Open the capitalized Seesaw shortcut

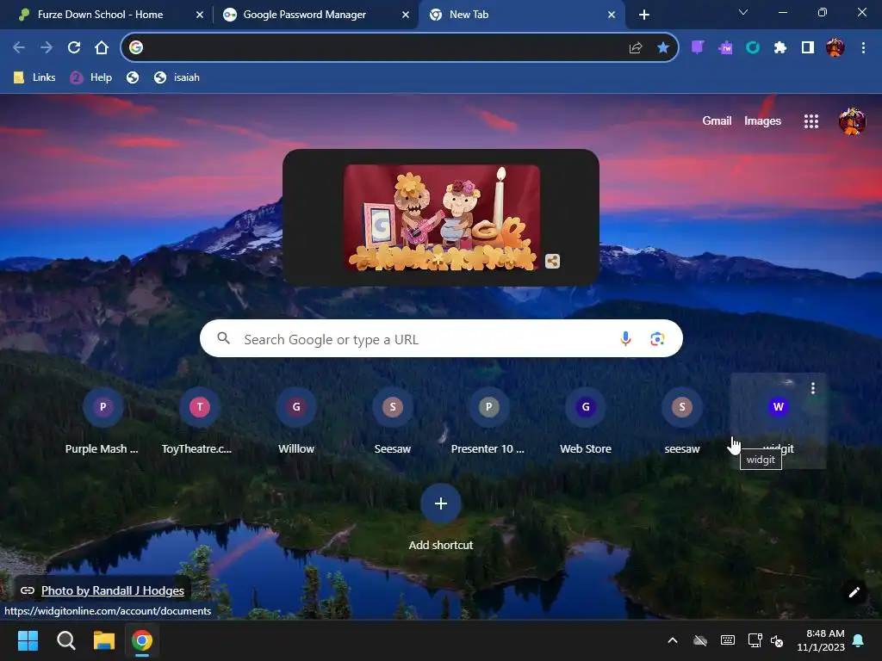(x=393, y=420)
